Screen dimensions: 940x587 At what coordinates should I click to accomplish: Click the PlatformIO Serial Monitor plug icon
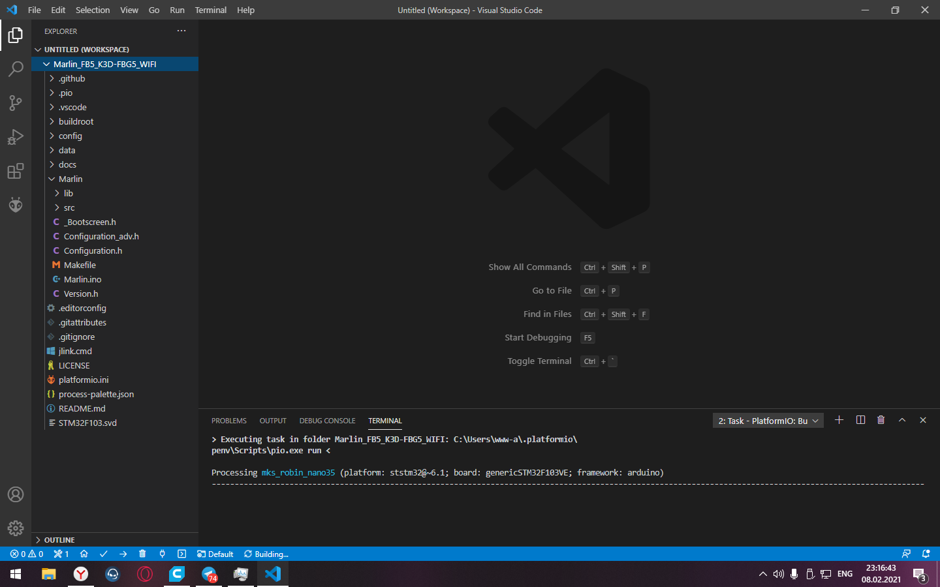click(162, 554)
